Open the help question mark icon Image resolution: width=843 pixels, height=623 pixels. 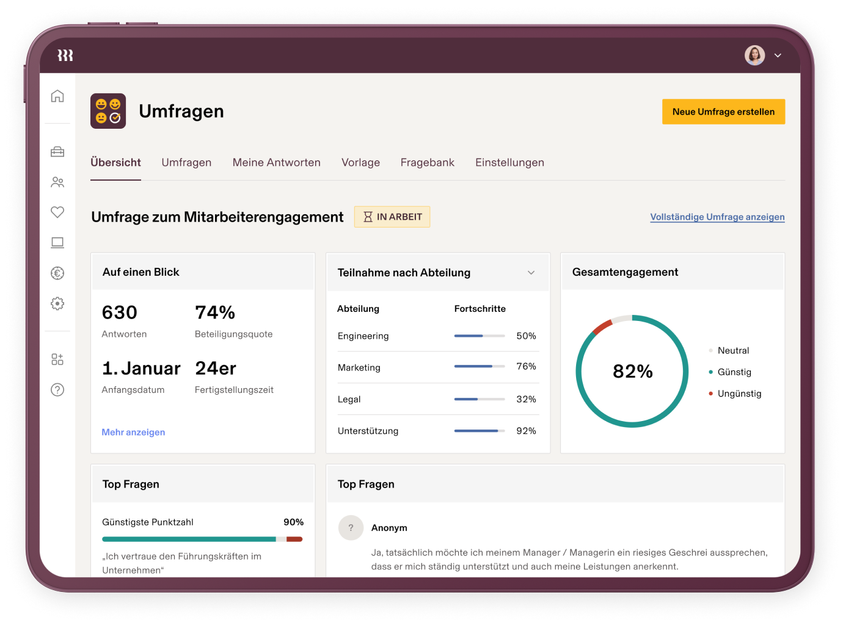(57, 390)
